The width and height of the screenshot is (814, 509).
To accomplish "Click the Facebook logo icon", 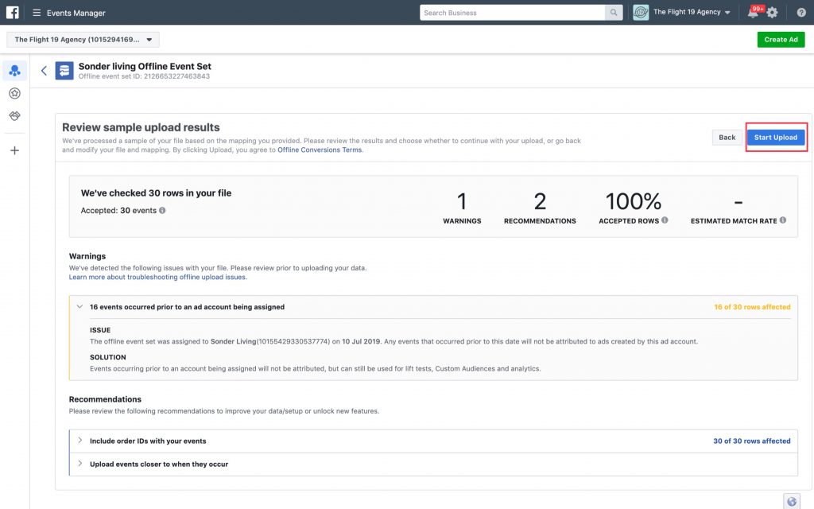I will click(x=12, y=13).
